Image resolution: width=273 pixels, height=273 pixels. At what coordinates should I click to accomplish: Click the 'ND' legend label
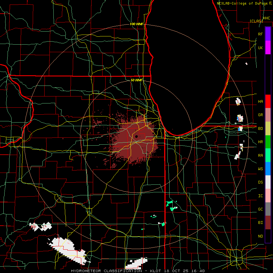(x=260, y=236)
